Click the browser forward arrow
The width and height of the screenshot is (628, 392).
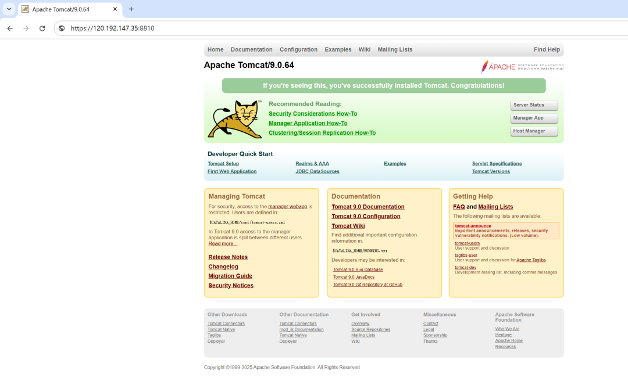pos(26,28)
